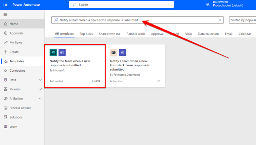Open Create from the sidebar
The image size is (256, 145).
point(22,52)
